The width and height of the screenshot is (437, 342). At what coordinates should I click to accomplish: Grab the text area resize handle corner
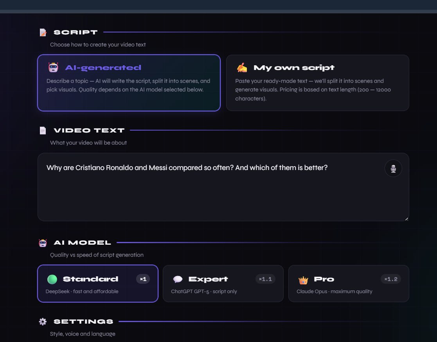406,219
